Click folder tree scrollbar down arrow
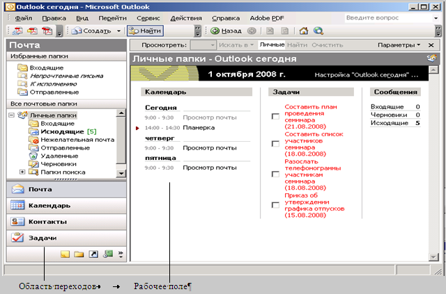 [121, 173]
